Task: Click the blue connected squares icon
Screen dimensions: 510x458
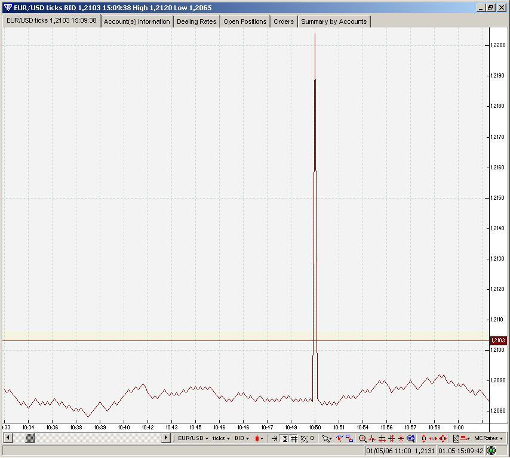Action: (349, 438)
